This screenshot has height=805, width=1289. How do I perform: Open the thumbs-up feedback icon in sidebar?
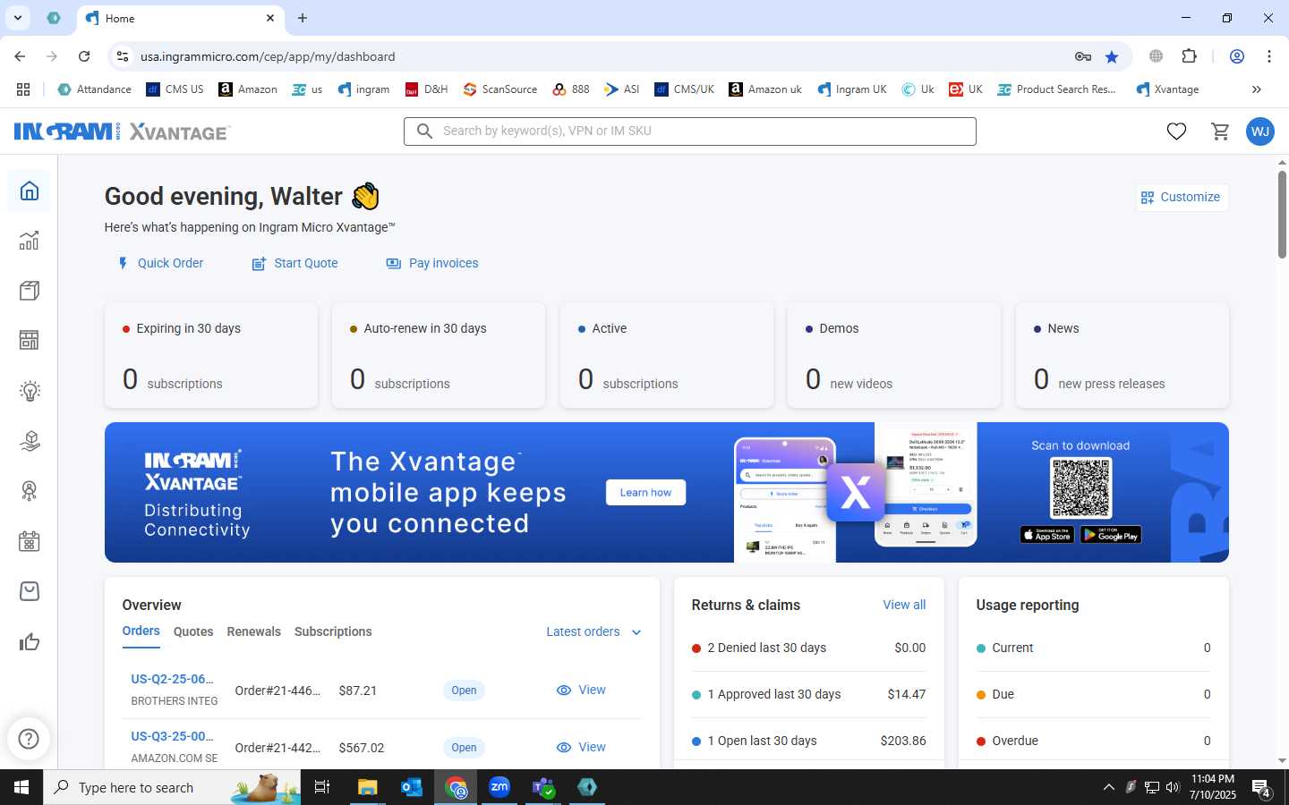click(x=30, y=641)
